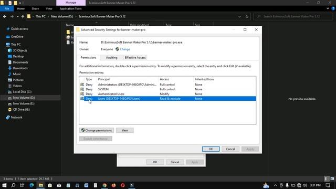This screenshot has height=189, width=336.
Task: Open taskbar Search
Action: (x=13, y=185)
